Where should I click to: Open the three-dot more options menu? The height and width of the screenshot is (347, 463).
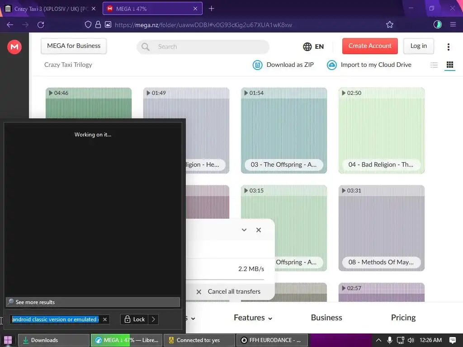[448, 47]
